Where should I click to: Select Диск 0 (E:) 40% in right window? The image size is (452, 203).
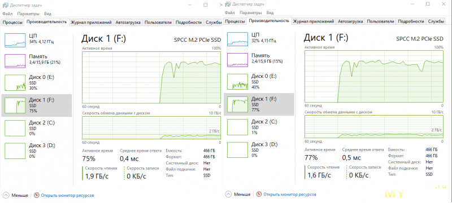coord(259,81)
